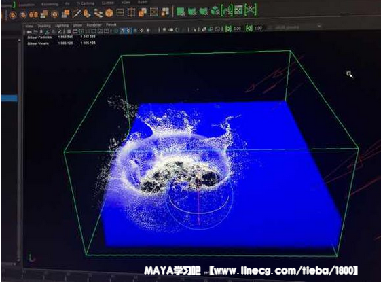Image resolution: width=383 pixels, height=282 pixels.
Task: Click the Lock Camera panel toolbar icon
Action: coord(35,32)
